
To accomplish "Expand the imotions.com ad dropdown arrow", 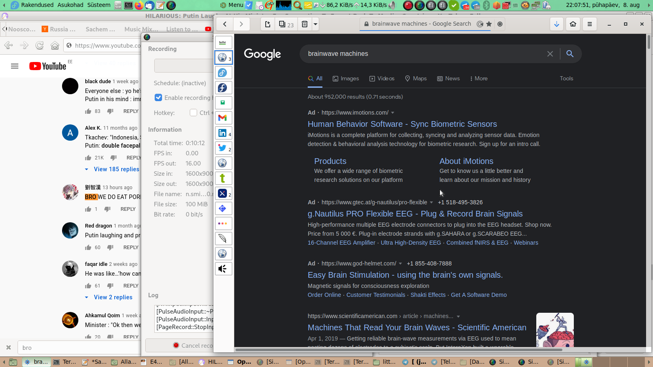I will pos(393,113).
